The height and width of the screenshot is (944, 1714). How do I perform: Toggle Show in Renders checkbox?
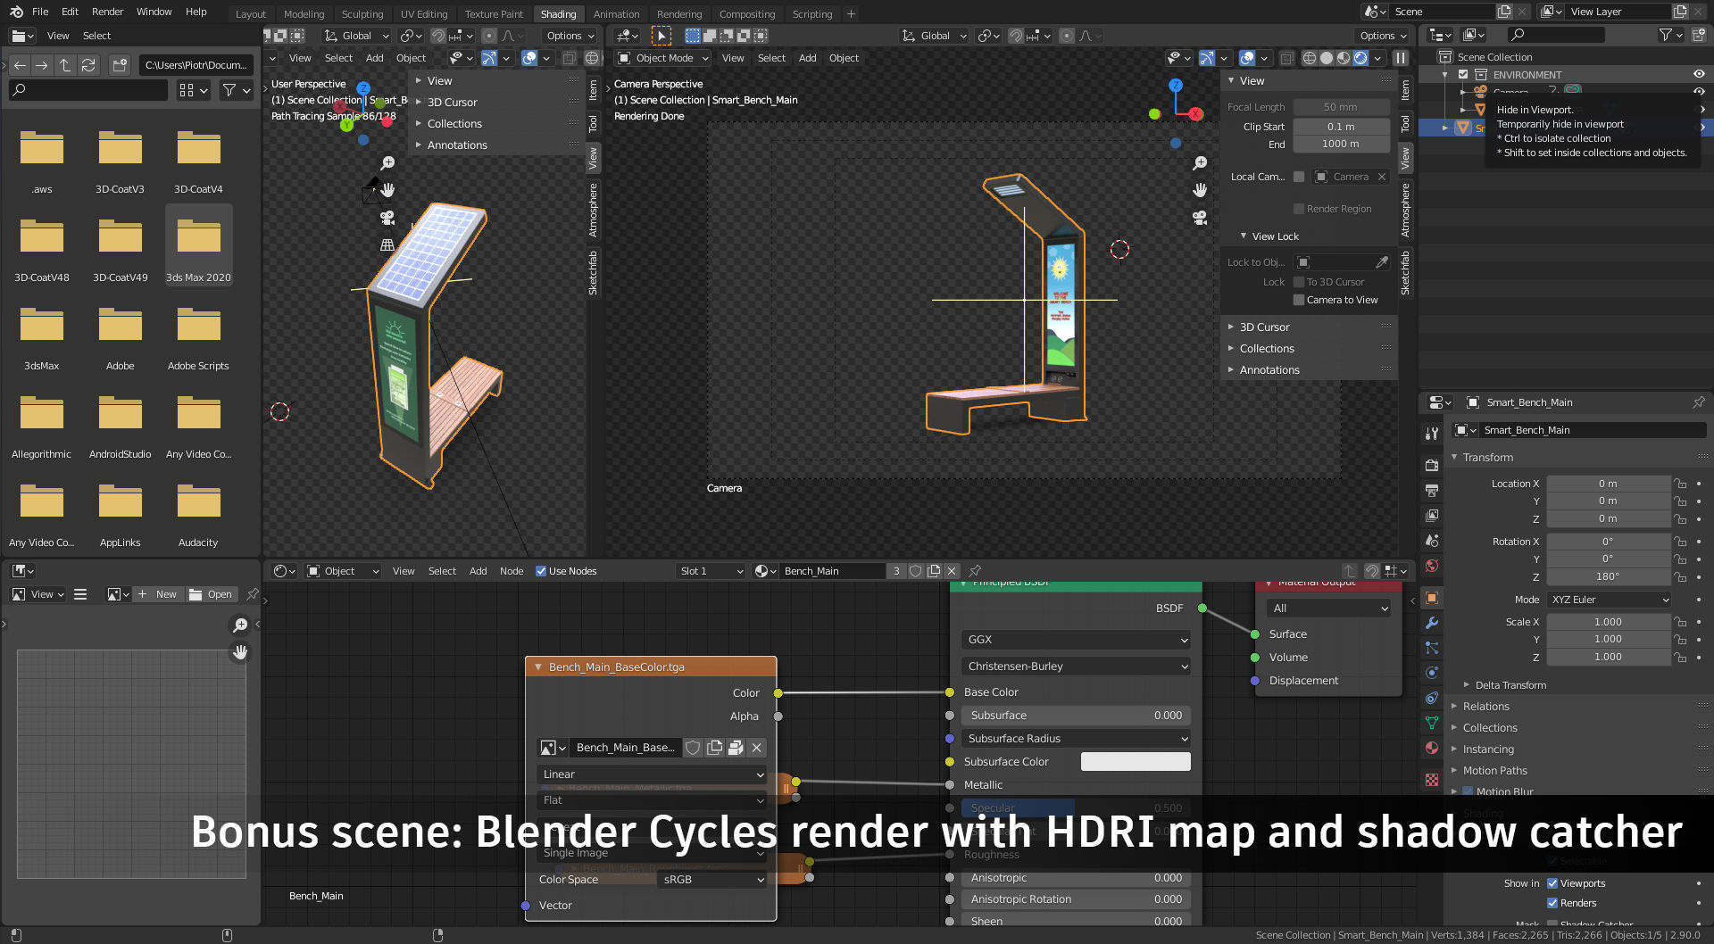click(x=1552, y=903)
